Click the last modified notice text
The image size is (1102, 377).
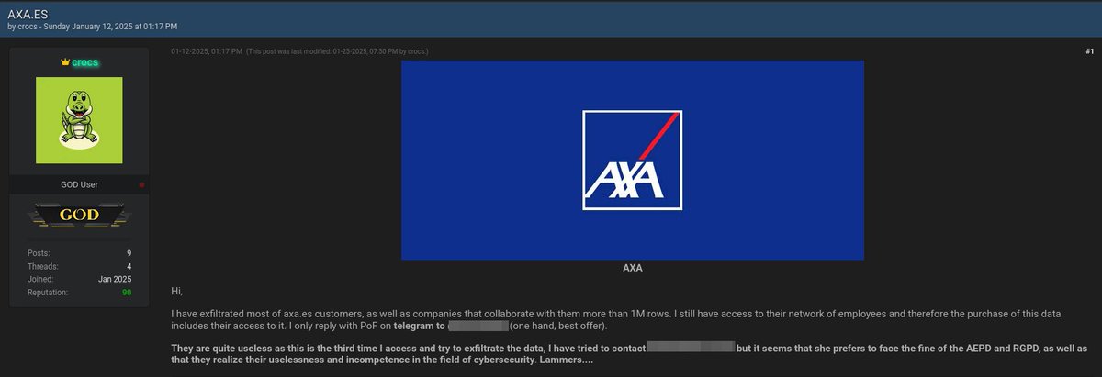[x=338, y=51]
